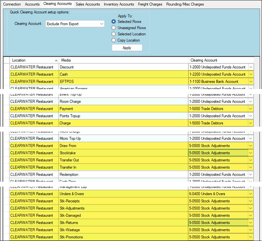
Task: Click location cell of the Stk-Wastage row
Action: click(34, 230)
